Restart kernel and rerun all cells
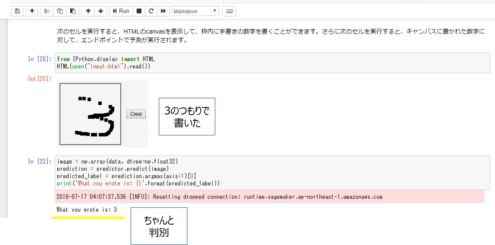Viewport: 495px width, 245px height. pos(163,11)
